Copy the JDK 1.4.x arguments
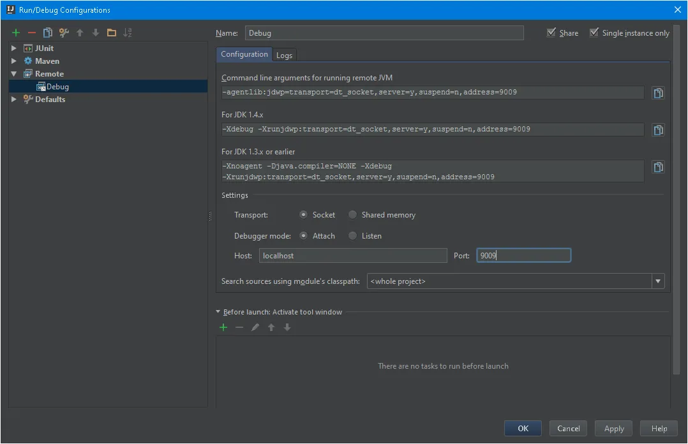The image size is (688, 444). pyautogui.click(x=658, y=130)
